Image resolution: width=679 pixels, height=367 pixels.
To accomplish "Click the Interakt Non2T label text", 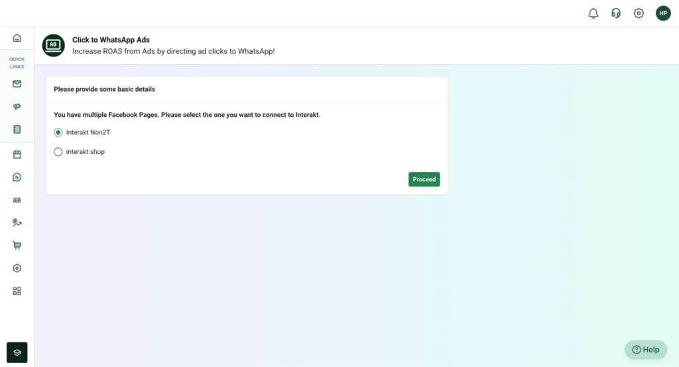I will [88, 133].
